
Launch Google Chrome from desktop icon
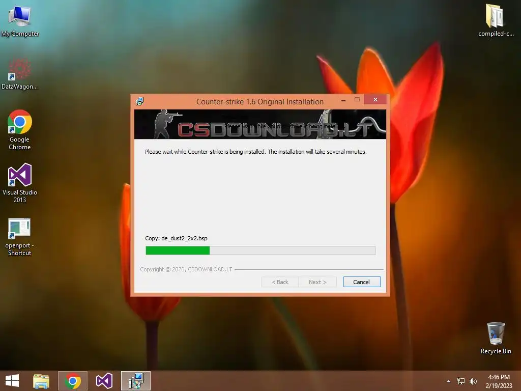coord(20,130)
